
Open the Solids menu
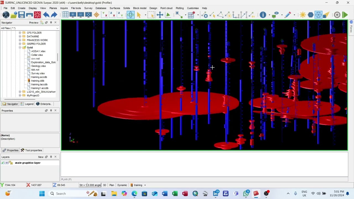click(x=126, y=8)
